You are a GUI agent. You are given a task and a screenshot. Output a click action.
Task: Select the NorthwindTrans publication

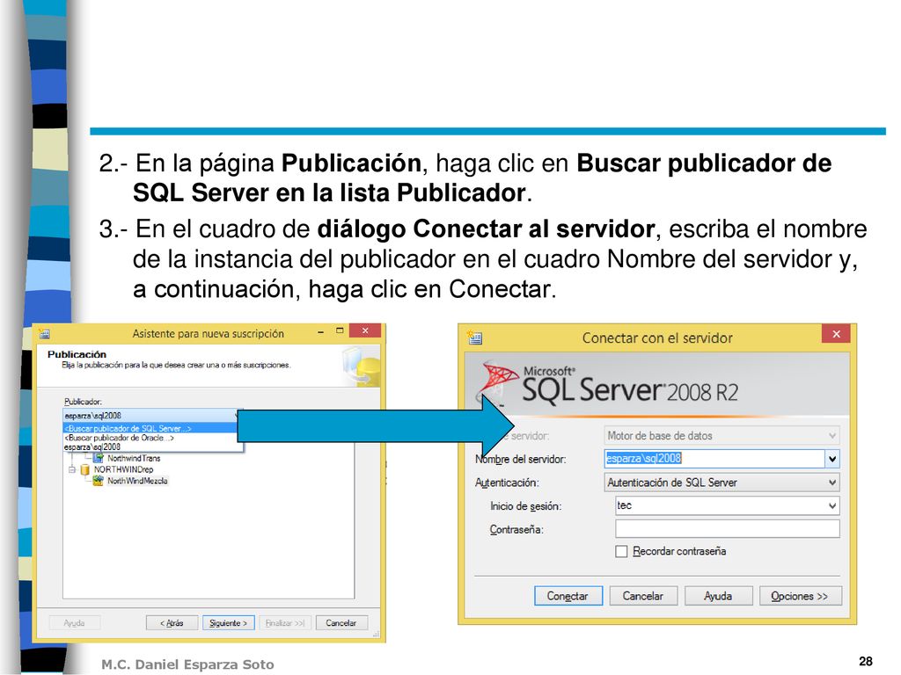point(134,458)
